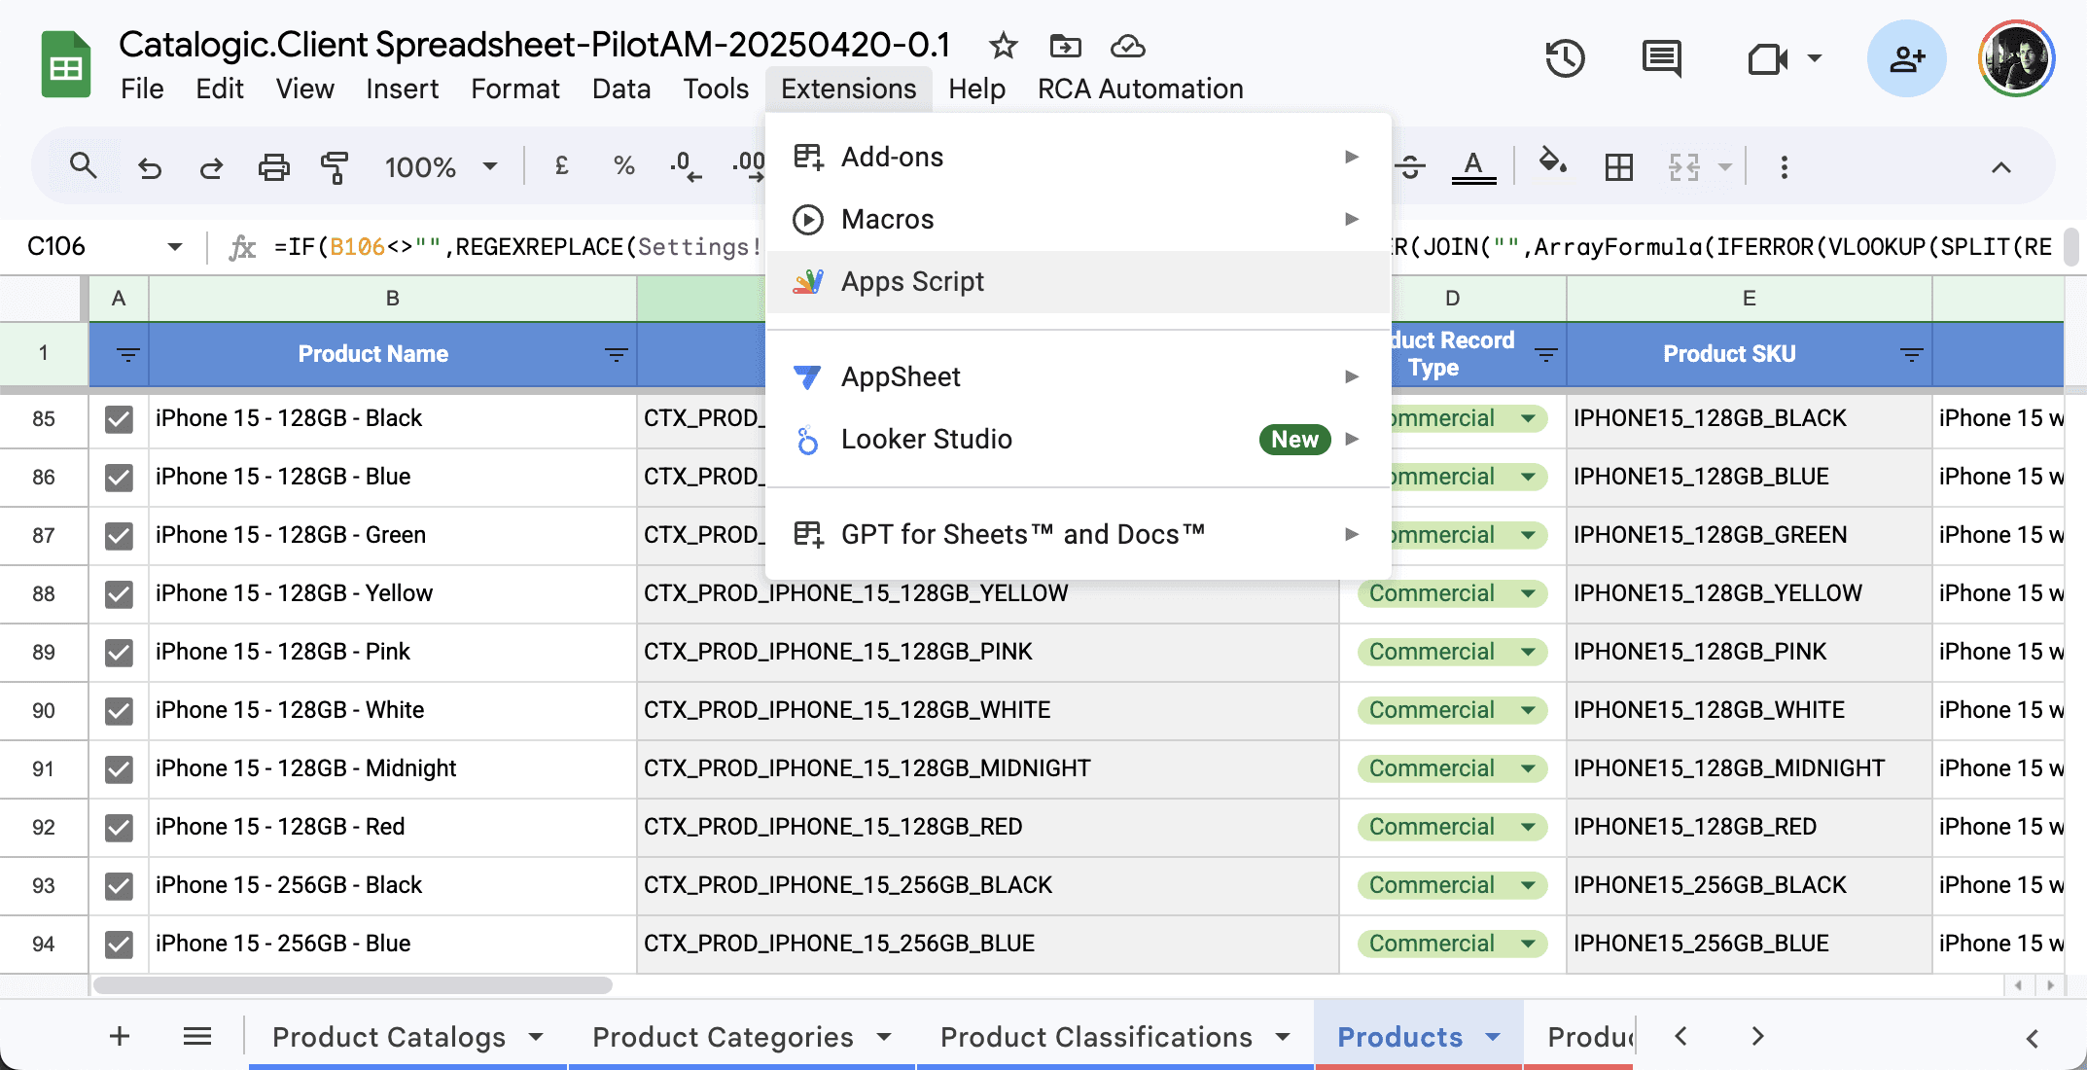2087x1070 pixels.
Task: Uncheck checkbox for iPhone 15 128GB Black
Action: (x=119, y=419)
